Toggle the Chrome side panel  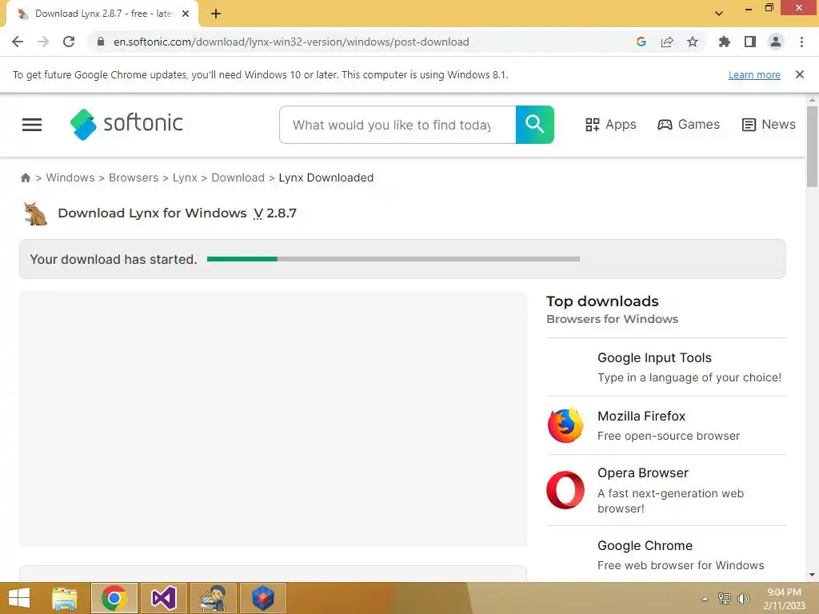(x=750, y=42)
